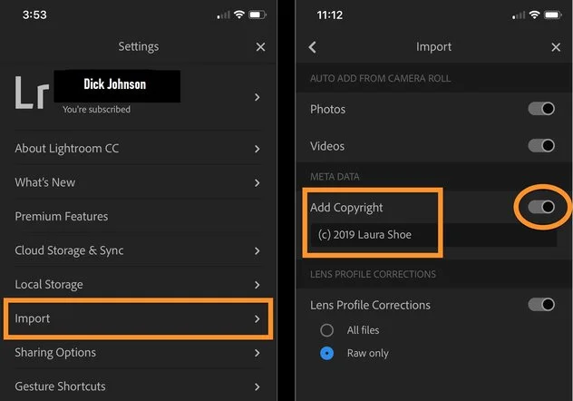Expand About Lightroom CC chevron

point(257,149)
